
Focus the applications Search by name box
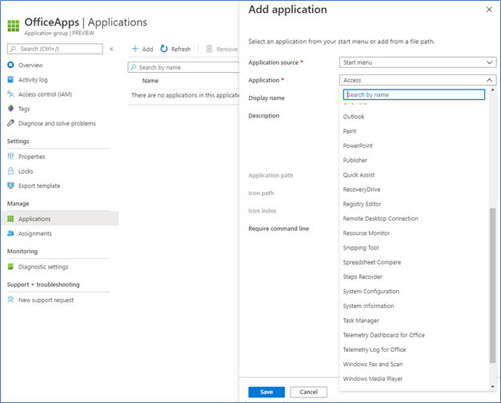[x=184, y=67]
